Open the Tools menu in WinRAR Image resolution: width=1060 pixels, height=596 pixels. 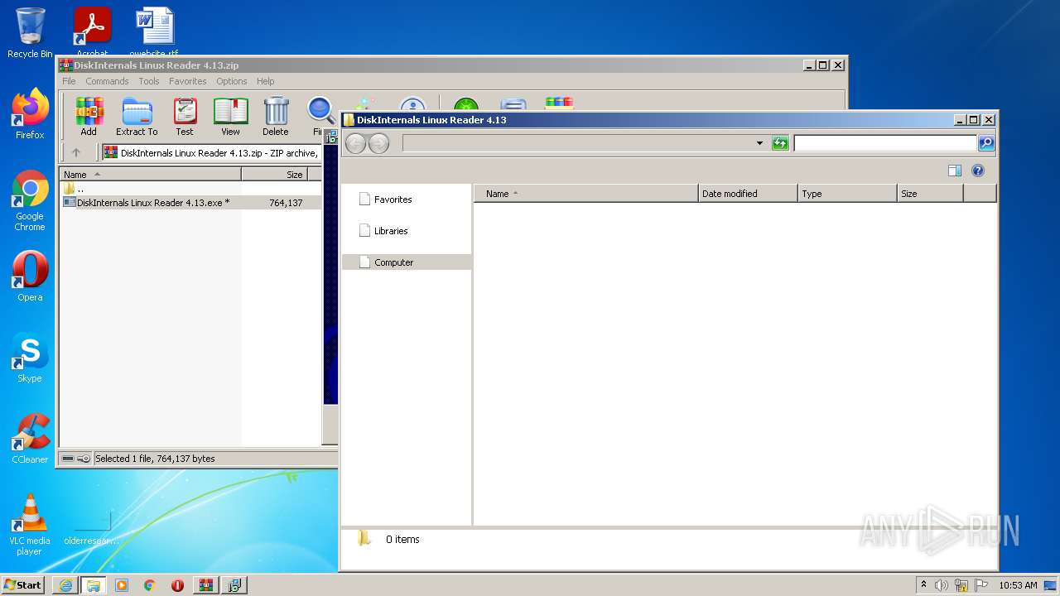[x=149, y=81]
